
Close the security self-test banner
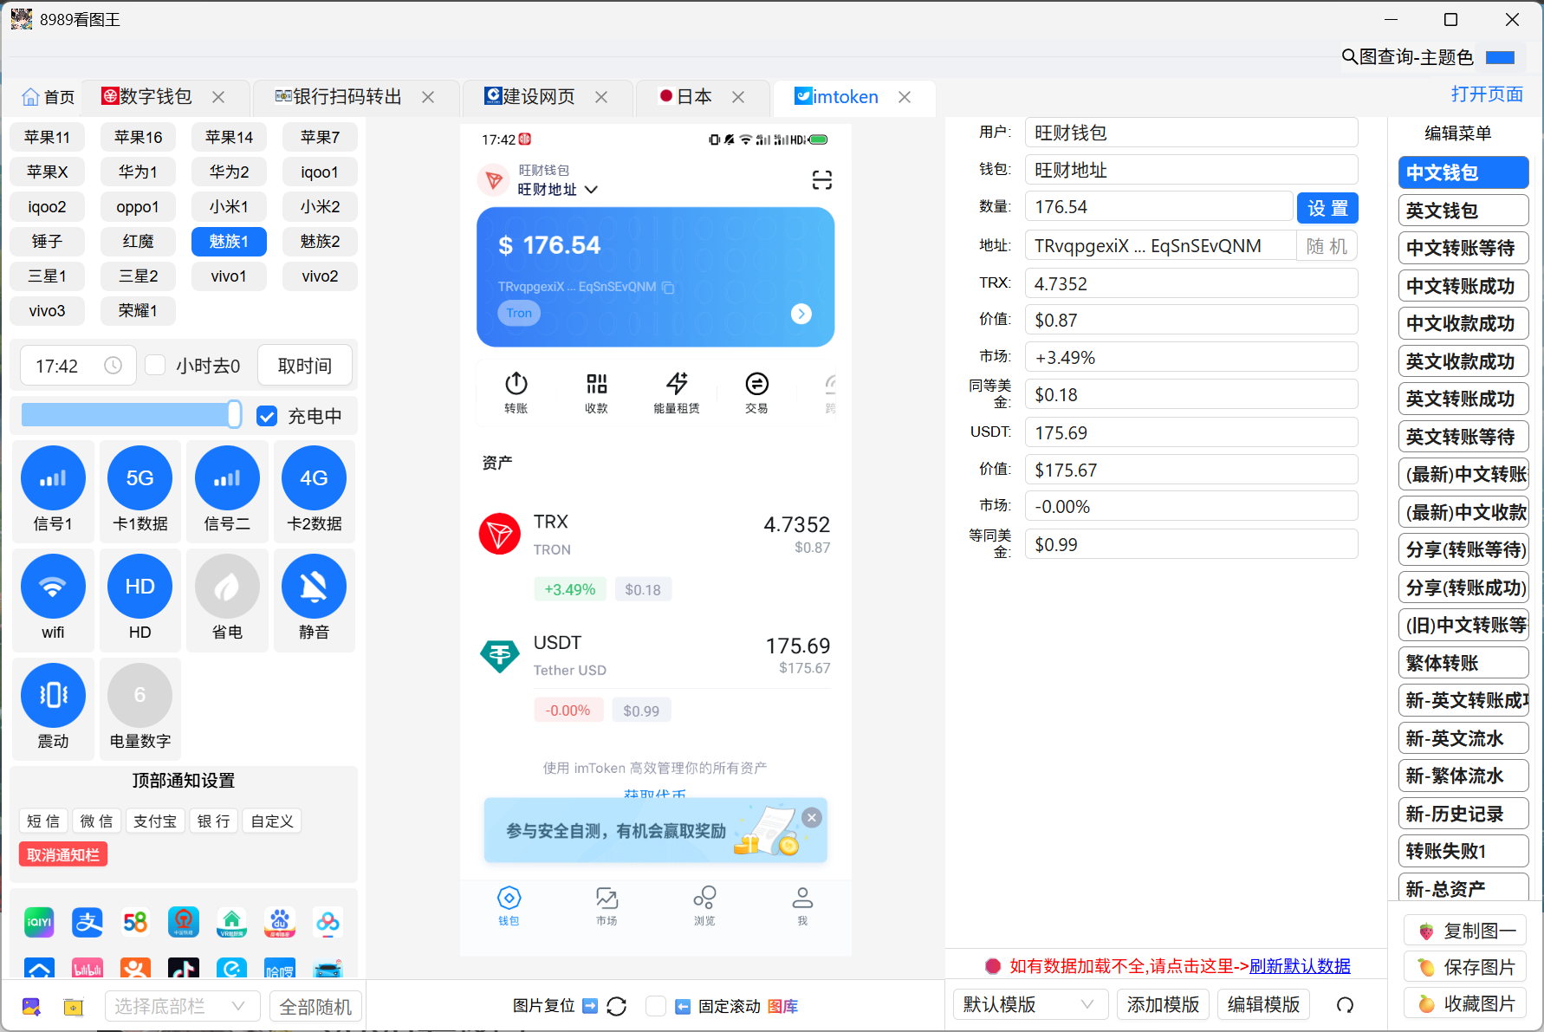tap(812, 817)
